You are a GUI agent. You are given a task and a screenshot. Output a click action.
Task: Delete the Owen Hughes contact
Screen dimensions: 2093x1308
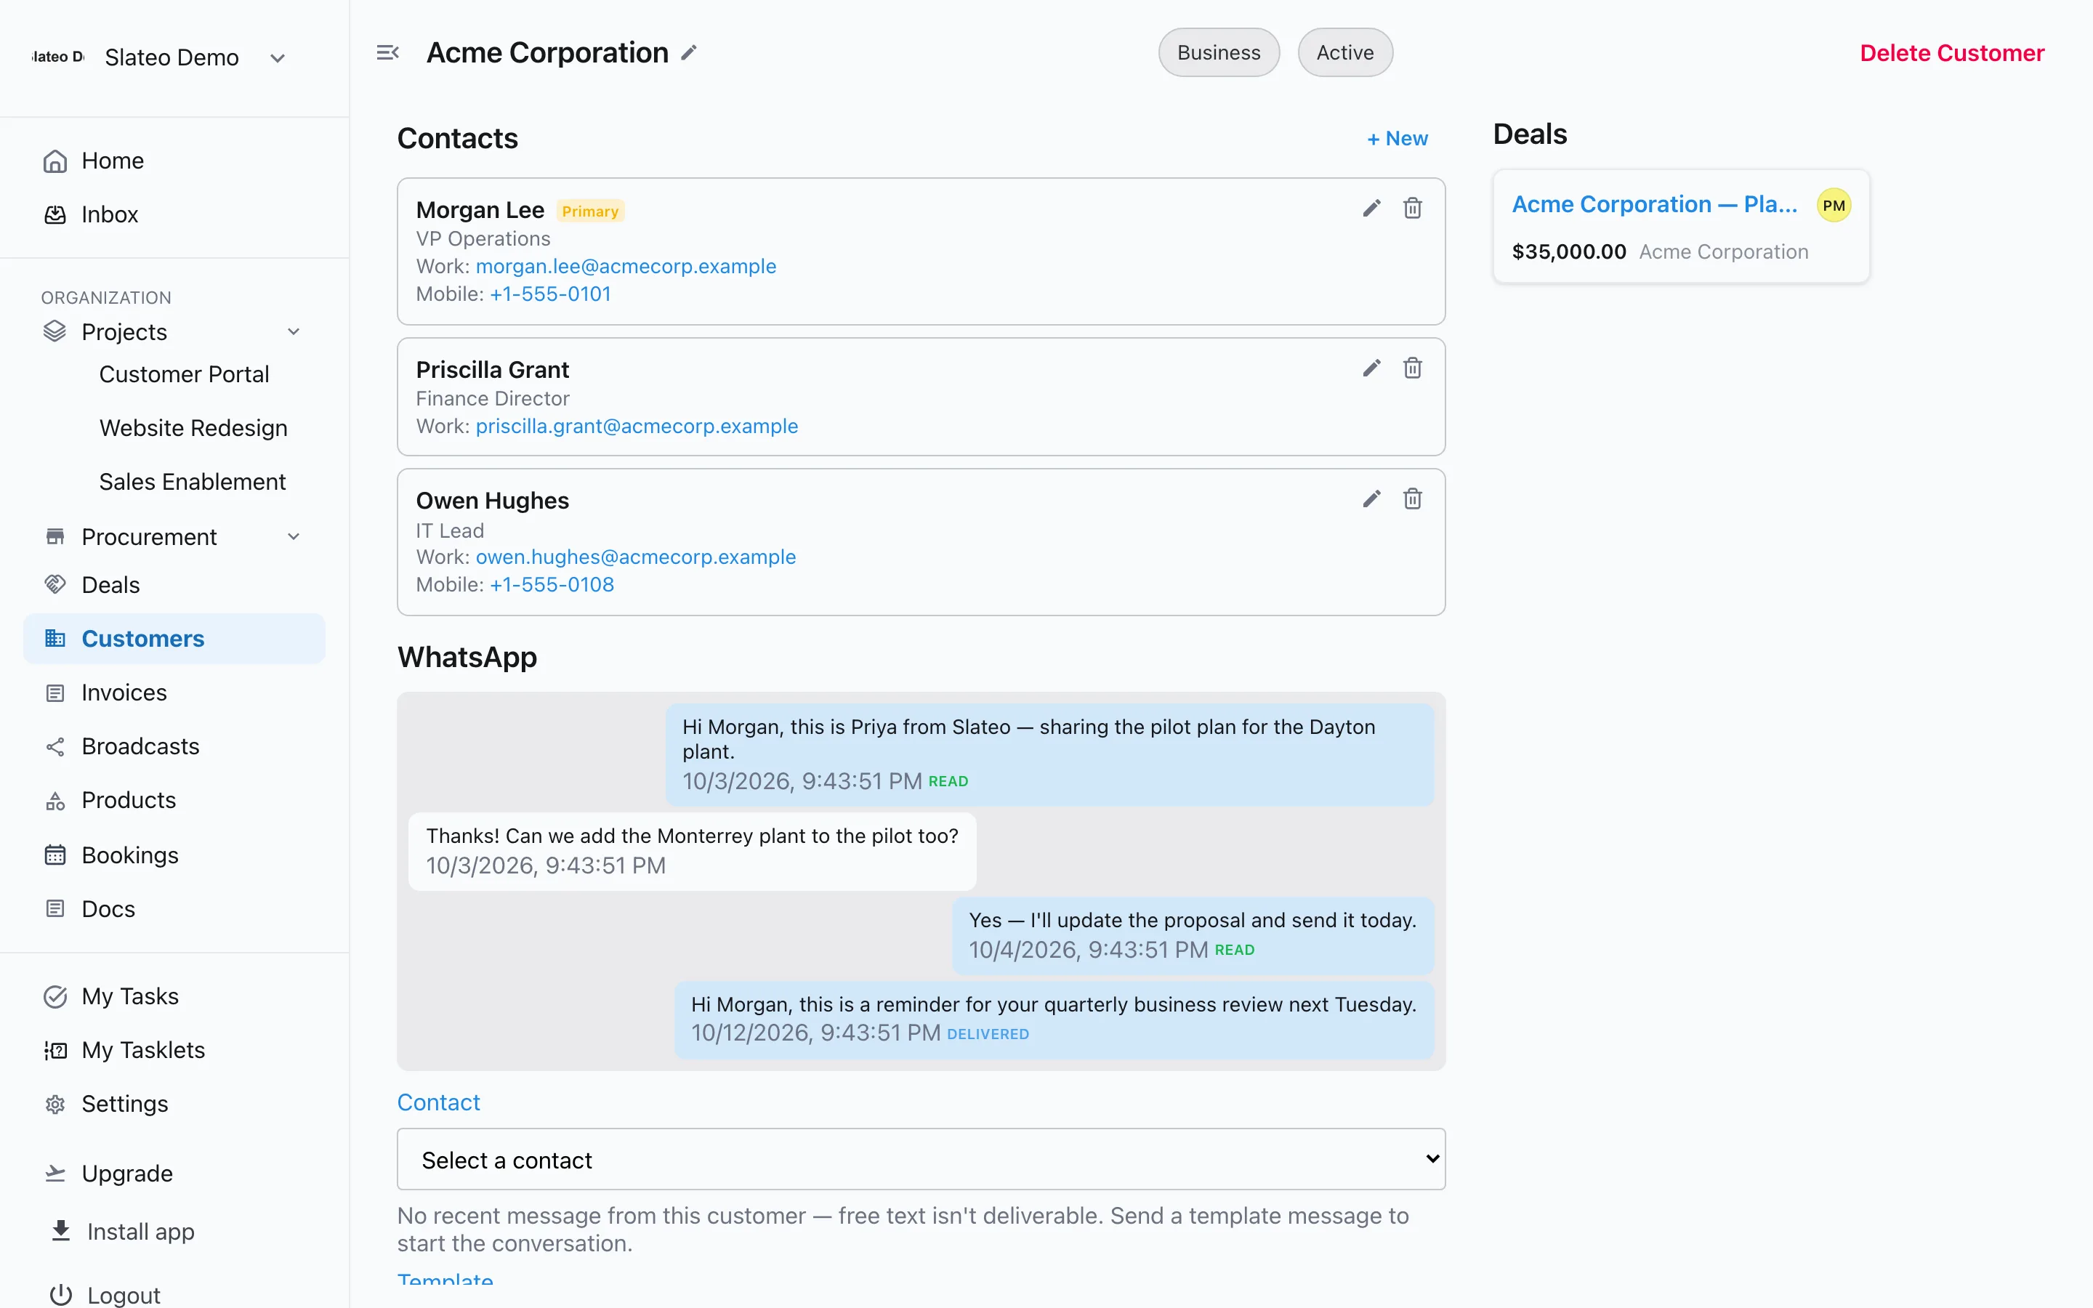(x=1412, y=498)
